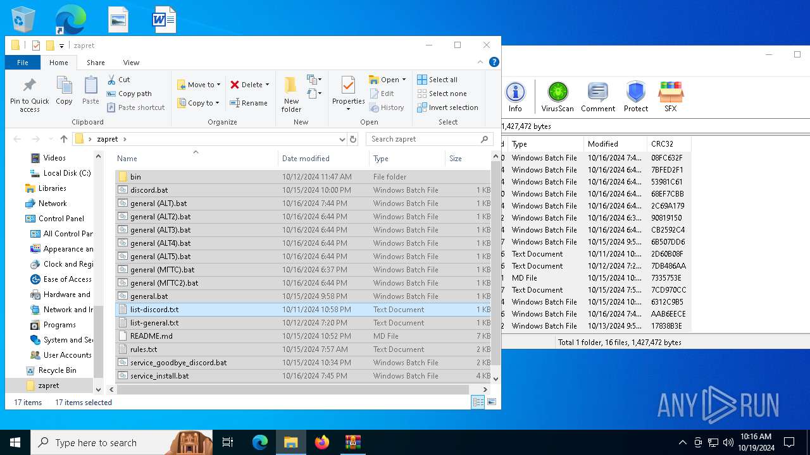The width and height of the screenshot is (810, 455).
Task: Select README.md file
Action: [x=302, y=336]
